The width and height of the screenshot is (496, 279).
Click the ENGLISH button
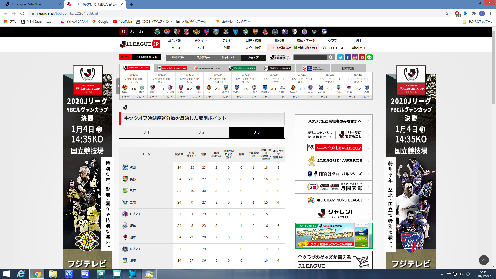click(x=178, y=57)
